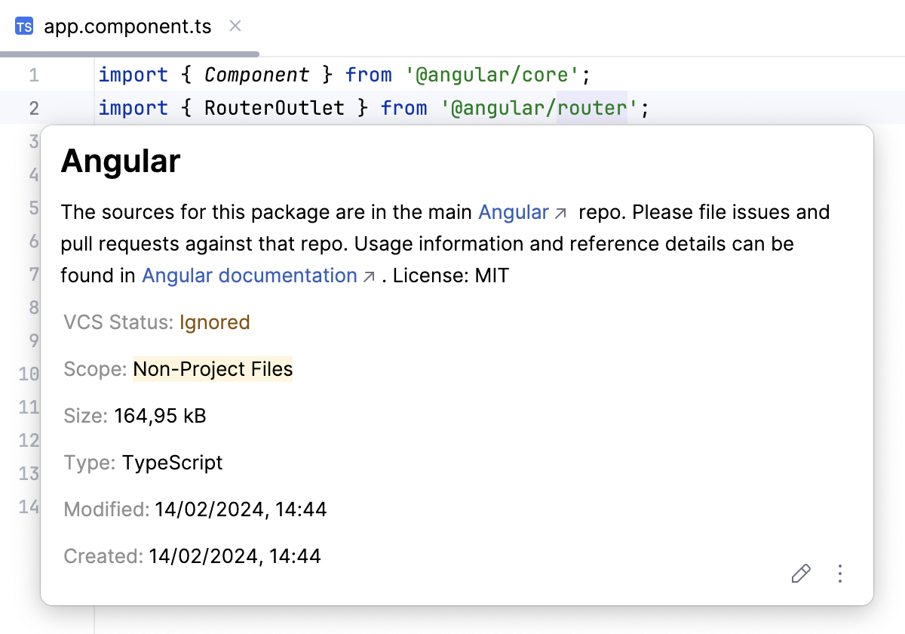Click the external link arrow beside Angular
Viewport: 905px width, 634px height.
(560, 214)
